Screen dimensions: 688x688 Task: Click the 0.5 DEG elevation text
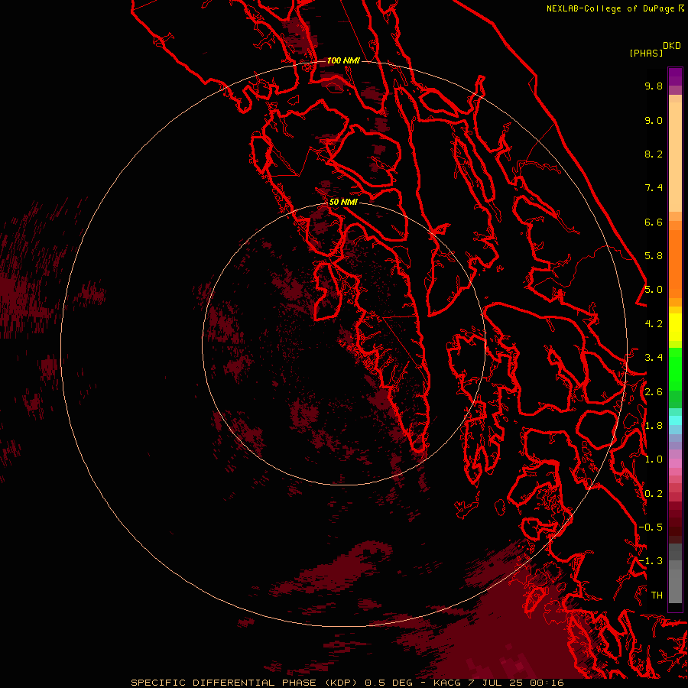[389, 683]
